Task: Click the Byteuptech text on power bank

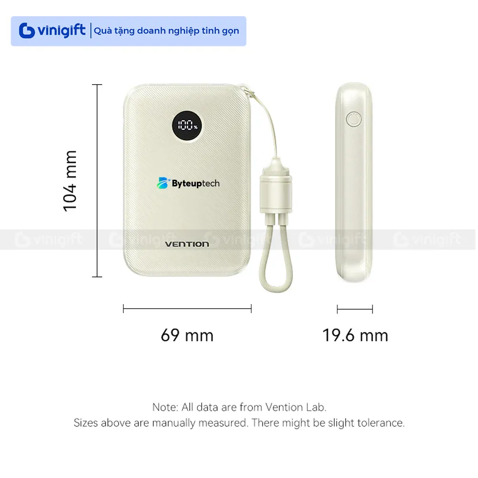Action: click(196, 183)
